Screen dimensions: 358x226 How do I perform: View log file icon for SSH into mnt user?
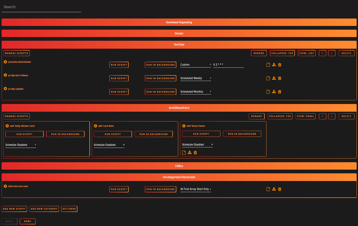(x=268, y=189)
